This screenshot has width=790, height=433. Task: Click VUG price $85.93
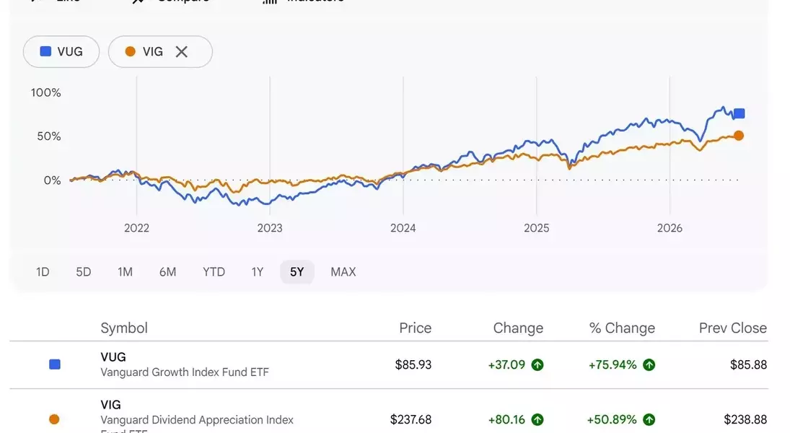pos(413,365)
